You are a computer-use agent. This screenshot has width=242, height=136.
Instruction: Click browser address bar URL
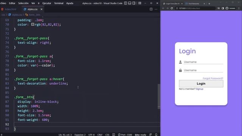click(189, 8)
